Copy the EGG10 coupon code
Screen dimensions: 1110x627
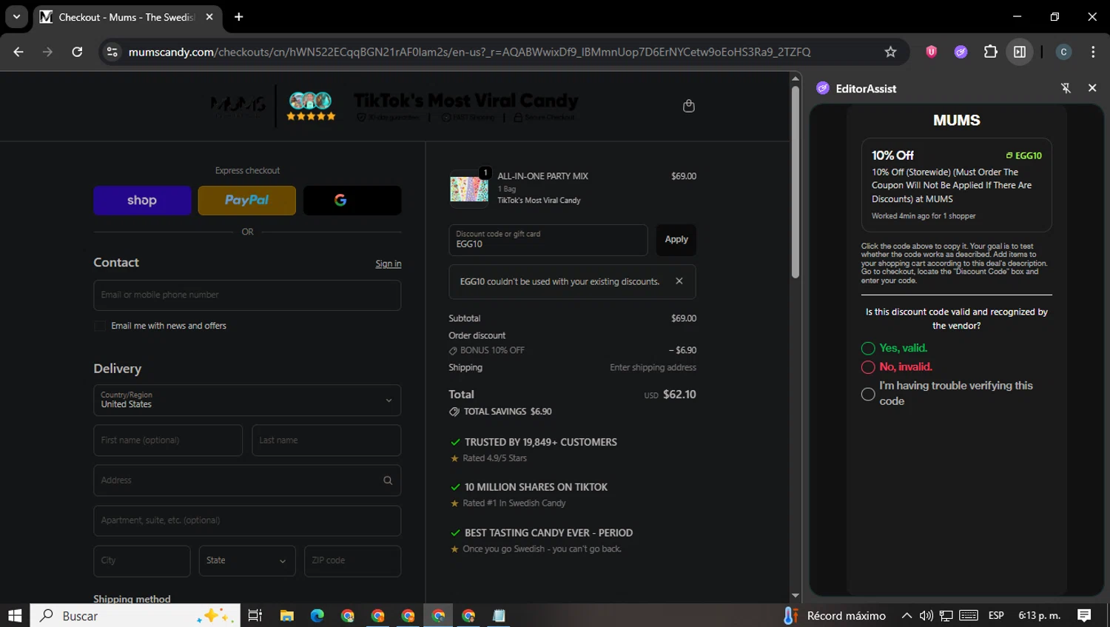pos(1023,155)
